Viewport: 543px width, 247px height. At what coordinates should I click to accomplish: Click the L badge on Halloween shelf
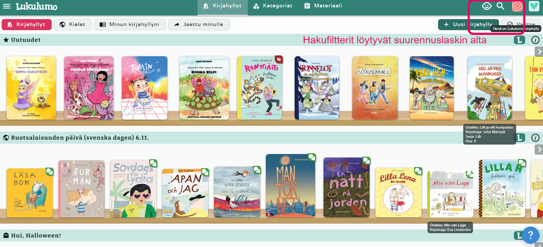click(x=520, y=236)
